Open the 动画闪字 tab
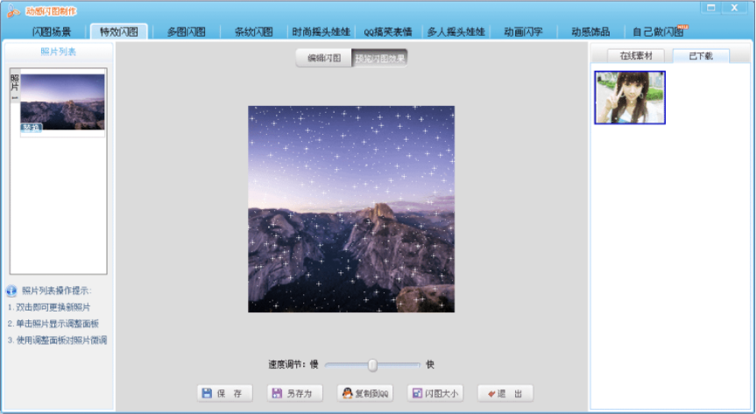756x414 pixels. [524, 32]
